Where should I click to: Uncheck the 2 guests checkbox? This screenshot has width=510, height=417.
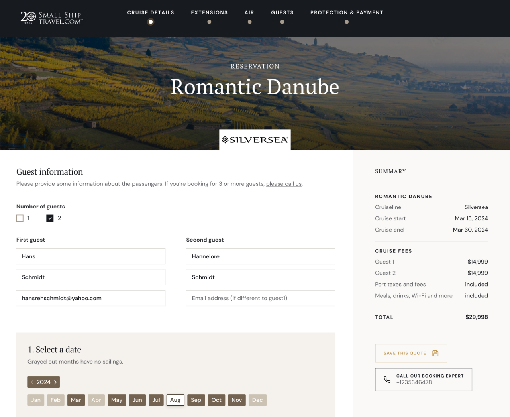coord(50,218)
